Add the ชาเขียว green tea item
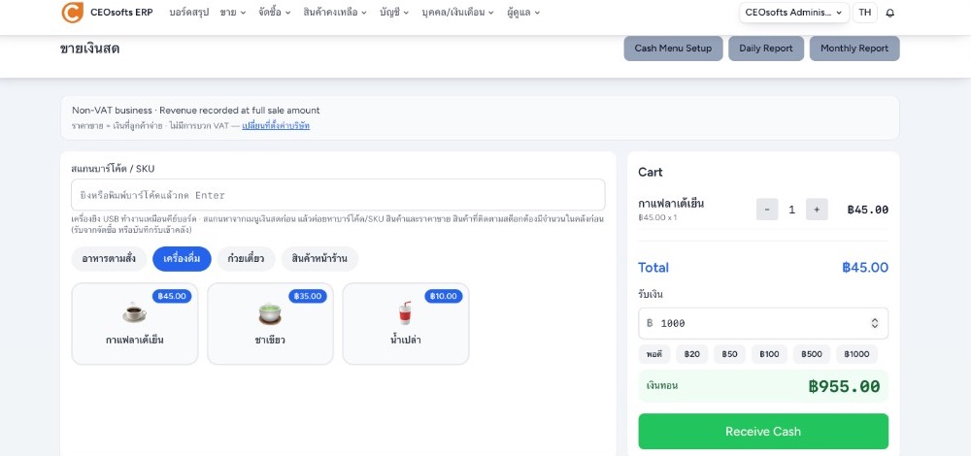 [270, 324]
